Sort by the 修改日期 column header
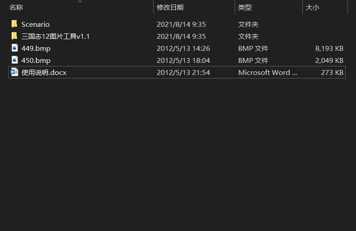 tap(170, 7)
